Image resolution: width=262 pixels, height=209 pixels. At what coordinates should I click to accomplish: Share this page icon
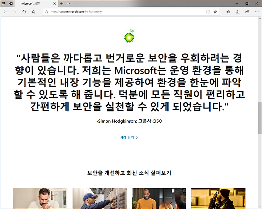pos(247,12)
